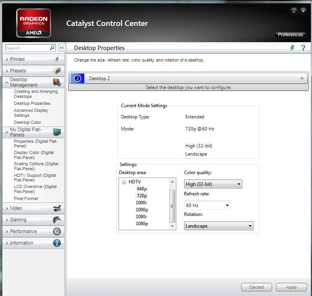Expand the Video section
Screen dimensions: 312x296
coord(7,208)
